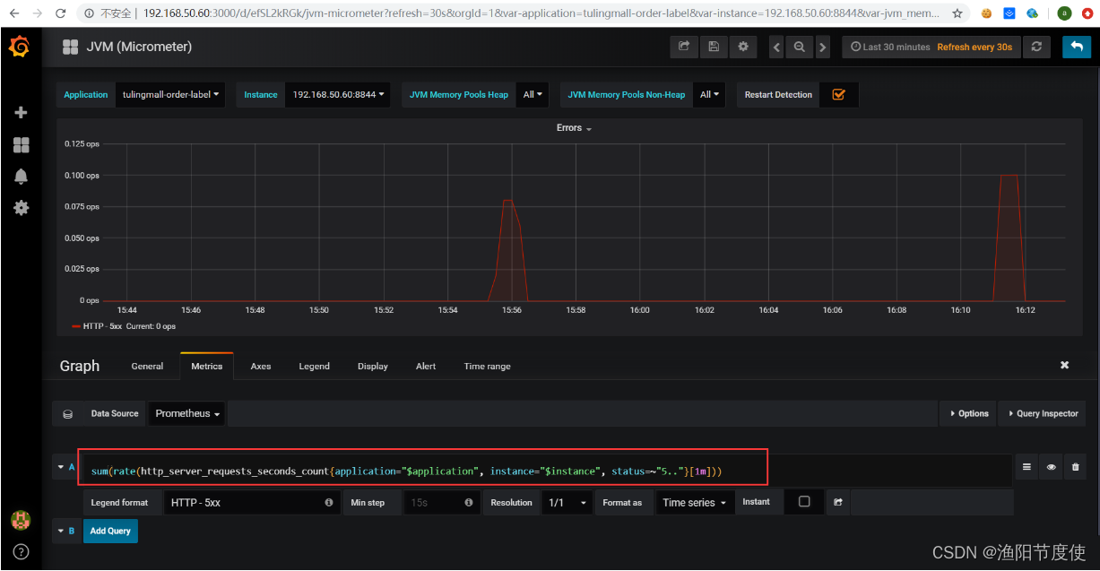Image resolution: width=1100 pixels, height=571 pixels.
Task: Open the Configuration gear in sidebar
Action: pyautogui.click(x=21, y=207)
